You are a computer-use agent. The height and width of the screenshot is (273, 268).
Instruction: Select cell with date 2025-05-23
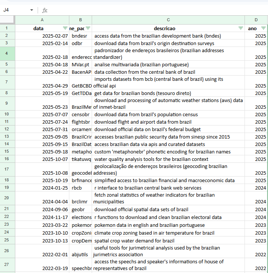click(x=42, y=104)
